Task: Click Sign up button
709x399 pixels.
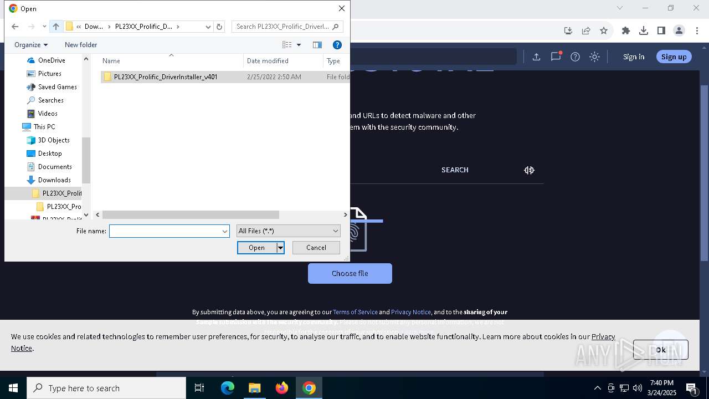Action: point(674,57)
